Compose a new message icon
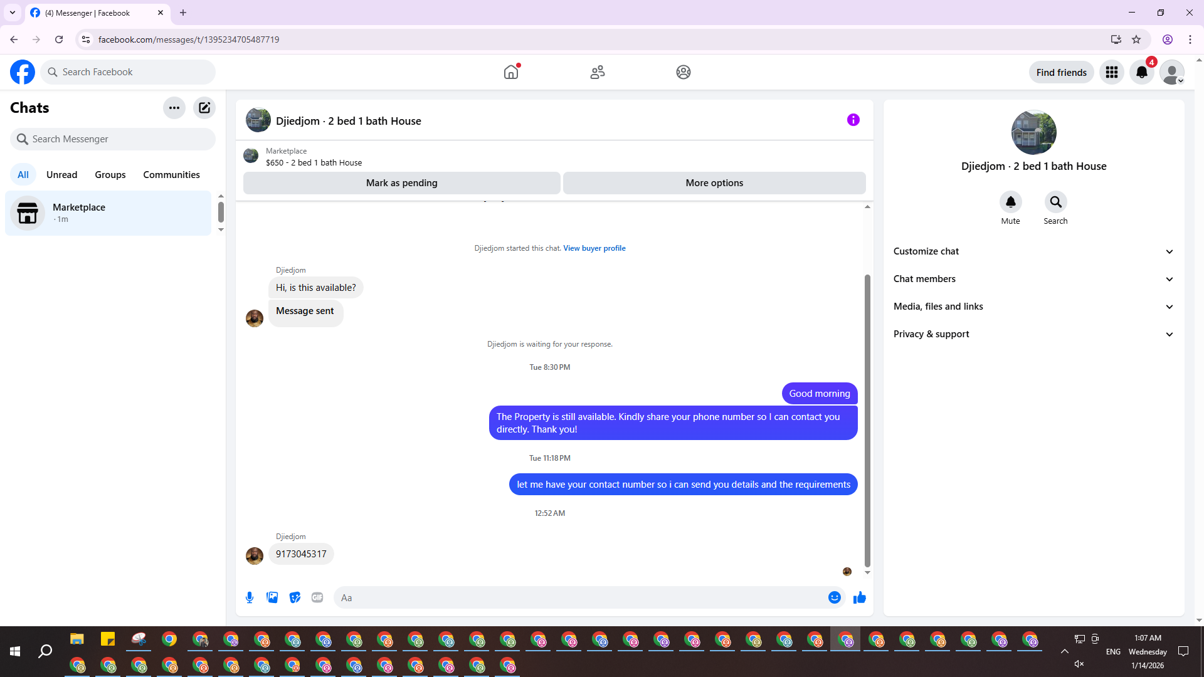 click(x=204, y=108)
